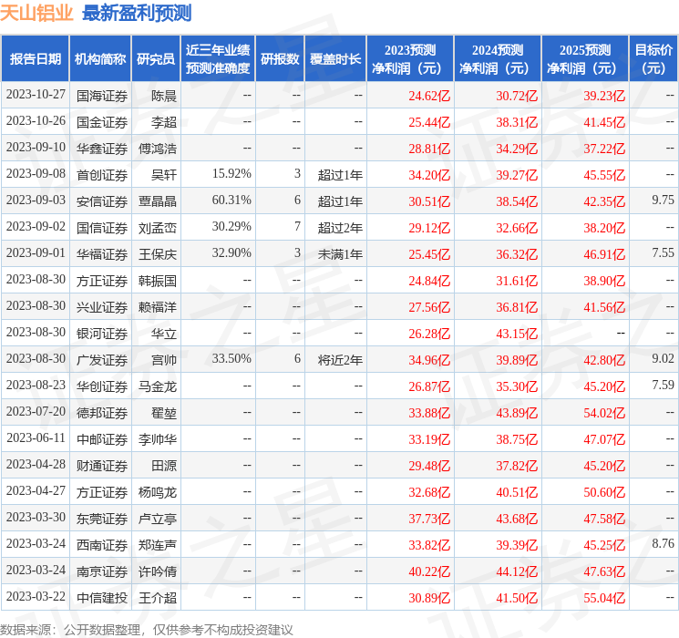Click target price 8.76

663,543
